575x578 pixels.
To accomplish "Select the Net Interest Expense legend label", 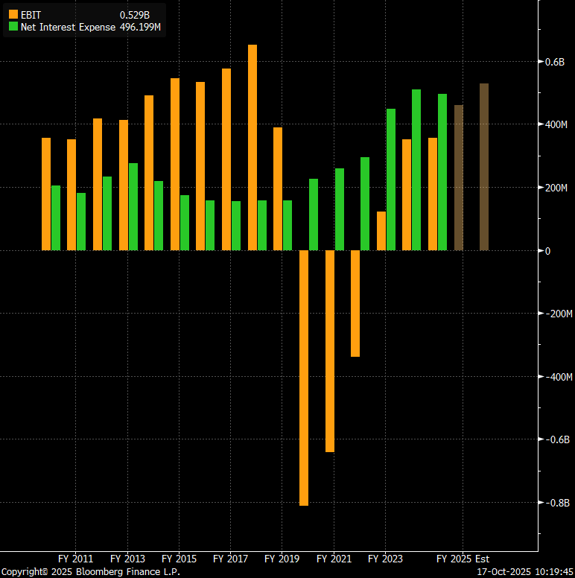I will (x=69, y=27).
